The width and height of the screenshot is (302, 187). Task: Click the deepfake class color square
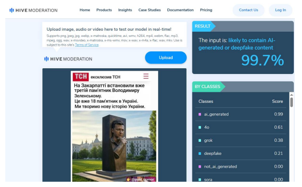(200, 153)
